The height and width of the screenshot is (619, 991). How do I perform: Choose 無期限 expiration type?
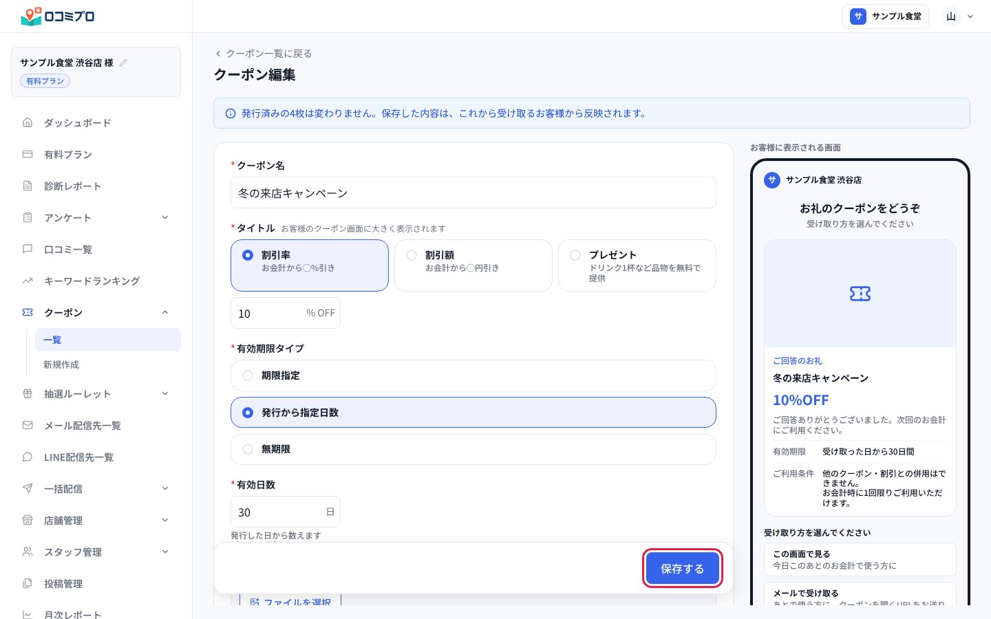pos(473,449)
